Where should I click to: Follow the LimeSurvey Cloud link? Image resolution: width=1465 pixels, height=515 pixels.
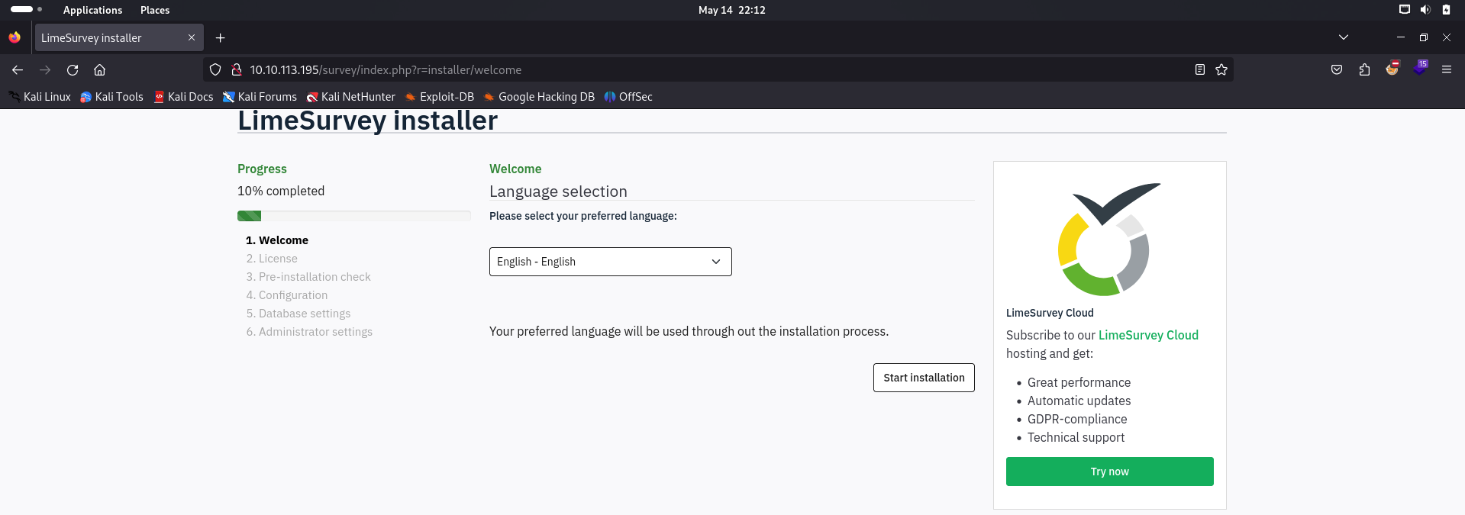tap(1148, 335)
